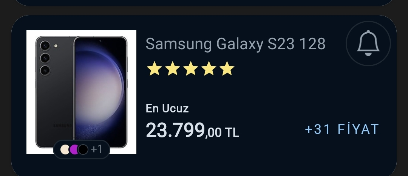Click the previous product card's bottom edge
Screen dimensions: 408x176
tap(204, 3)
